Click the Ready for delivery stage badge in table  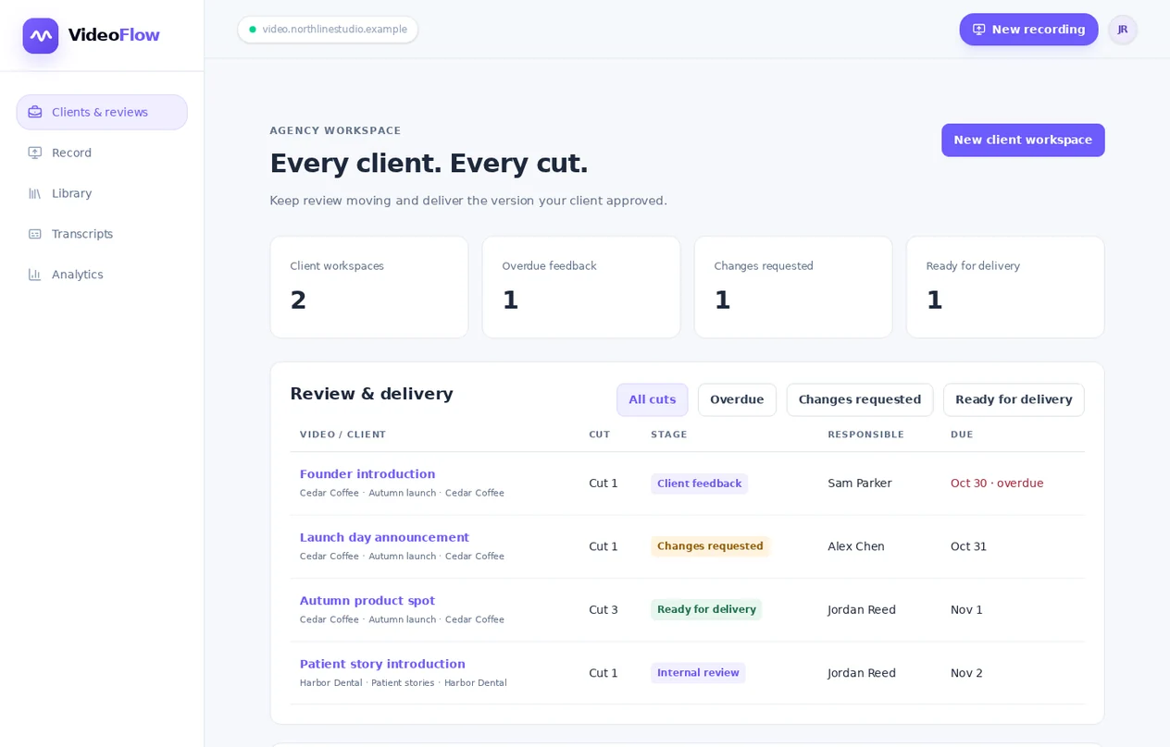click(x=706, y=609)
